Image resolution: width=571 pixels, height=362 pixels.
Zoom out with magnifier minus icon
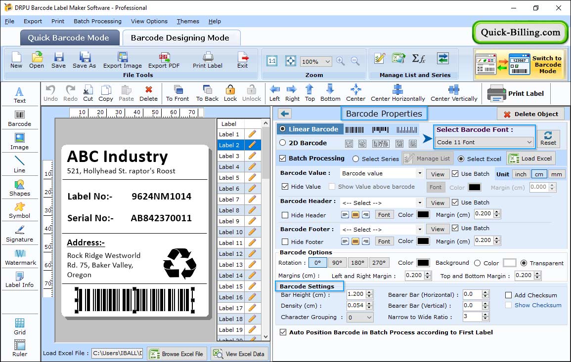tap(355, 61)
